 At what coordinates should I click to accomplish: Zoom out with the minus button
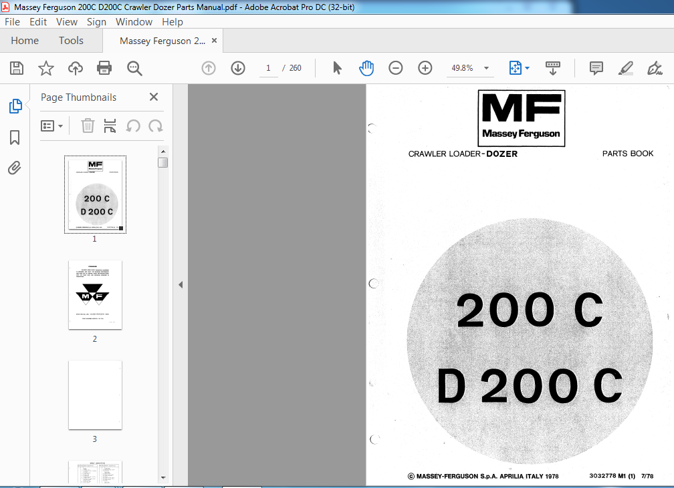click(395, 68)
